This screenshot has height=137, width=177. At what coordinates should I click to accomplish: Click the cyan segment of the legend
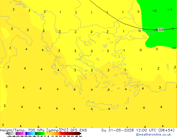coord(34,133)
